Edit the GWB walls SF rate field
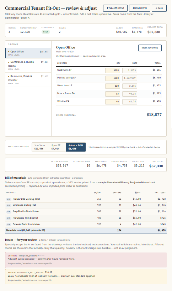This screenshot has width=172, height=291. click(130, 70)
